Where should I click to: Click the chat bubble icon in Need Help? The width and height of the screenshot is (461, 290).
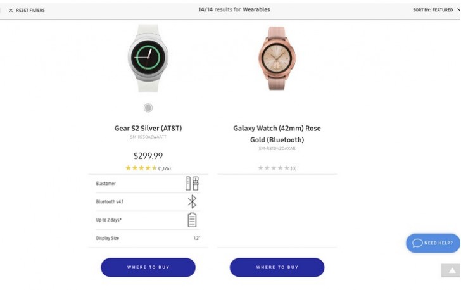pyautogui.click(x=417, y=243)
